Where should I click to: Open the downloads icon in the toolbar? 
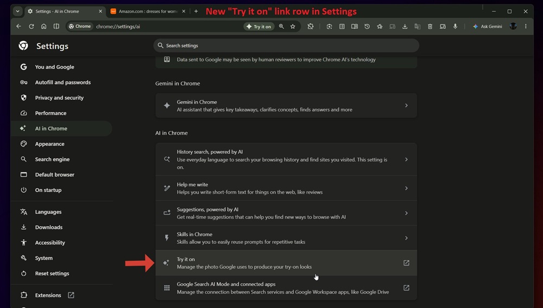tap(405, 26)
